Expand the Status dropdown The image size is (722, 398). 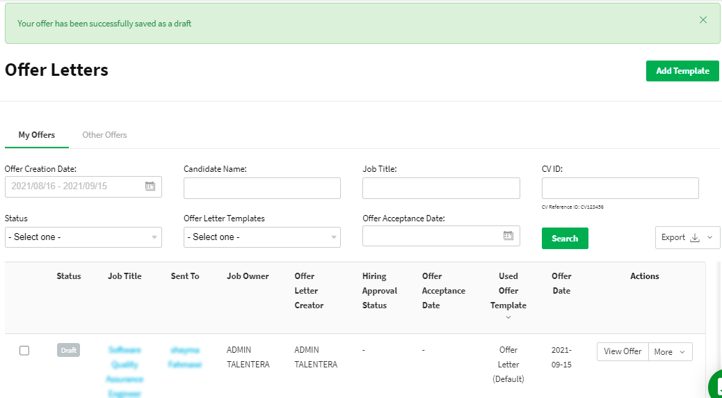coord(83,237)
